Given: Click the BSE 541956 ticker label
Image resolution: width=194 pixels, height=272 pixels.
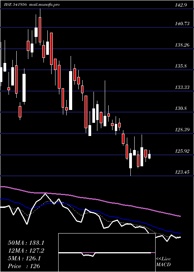Looking at the screenshot, I should click(x=15, y=5).
